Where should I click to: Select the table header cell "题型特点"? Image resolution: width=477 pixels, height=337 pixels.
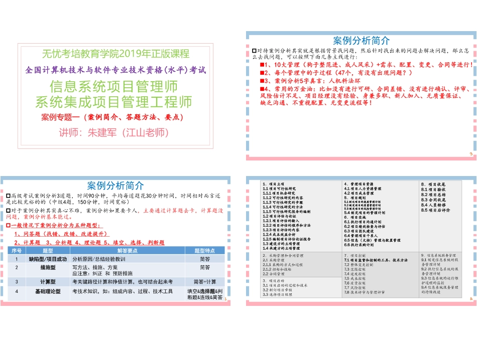204,250
